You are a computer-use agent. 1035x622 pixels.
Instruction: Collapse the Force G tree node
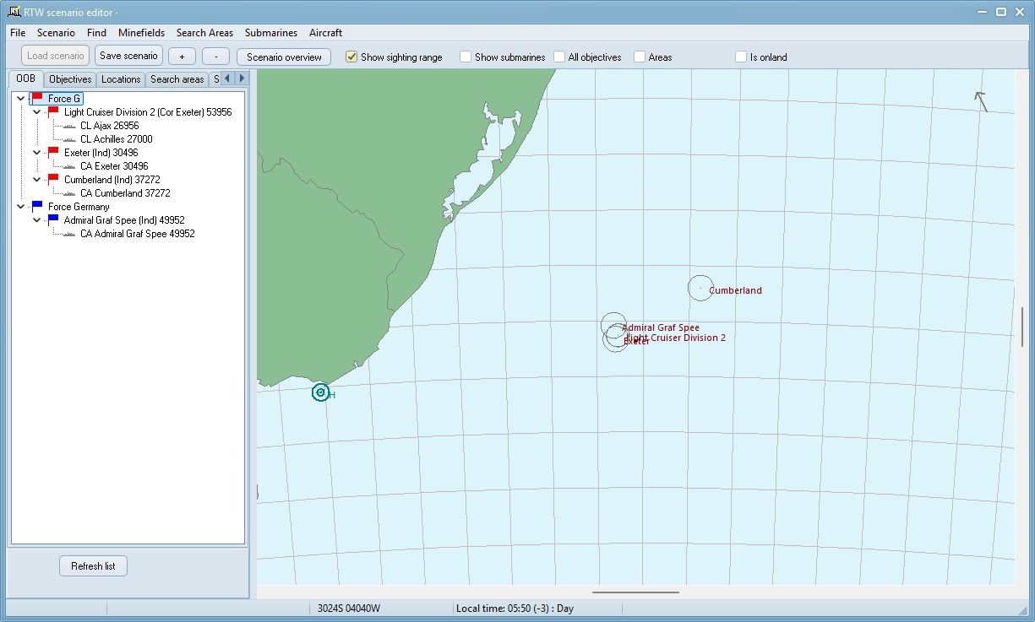point(21,99)
